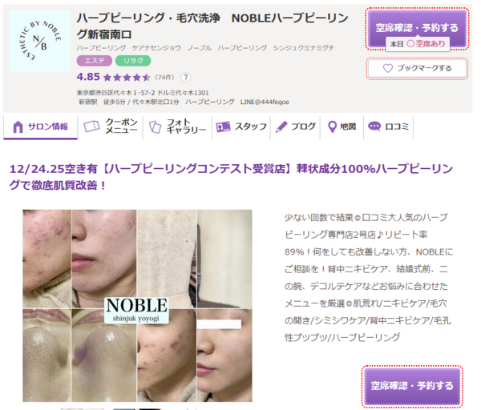Click the staff ID card icon

(x=223, y=127)
